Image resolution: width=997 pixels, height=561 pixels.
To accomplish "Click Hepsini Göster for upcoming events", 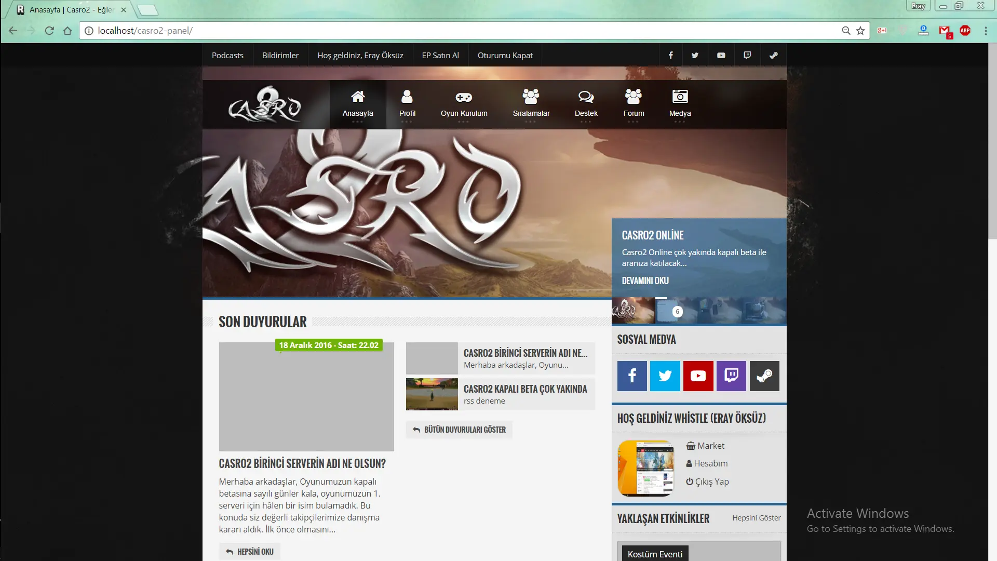I will click(757, 518).
